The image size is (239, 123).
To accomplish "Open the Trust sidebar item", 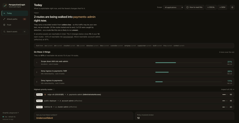I will point(15,25).
